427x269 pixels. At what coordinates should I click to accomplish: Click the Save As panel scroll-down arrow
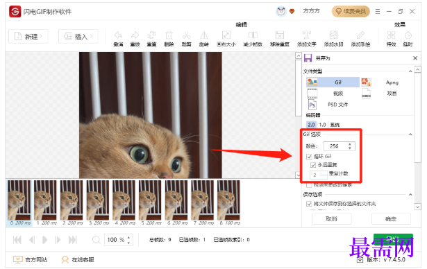tap(417, 207)
